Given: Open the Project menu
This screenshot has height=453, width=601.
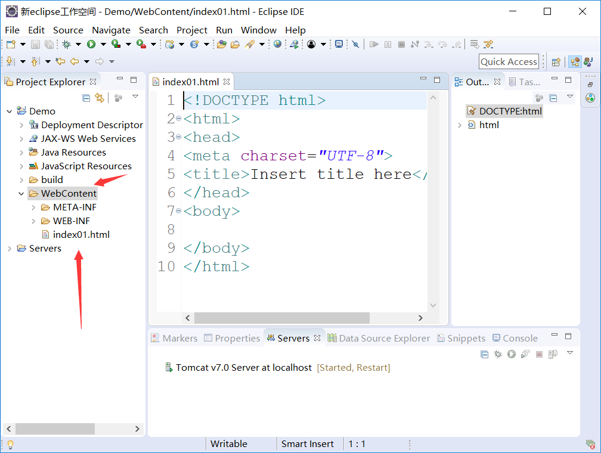Looking at the screenshot, I should [x=191, y=30].
